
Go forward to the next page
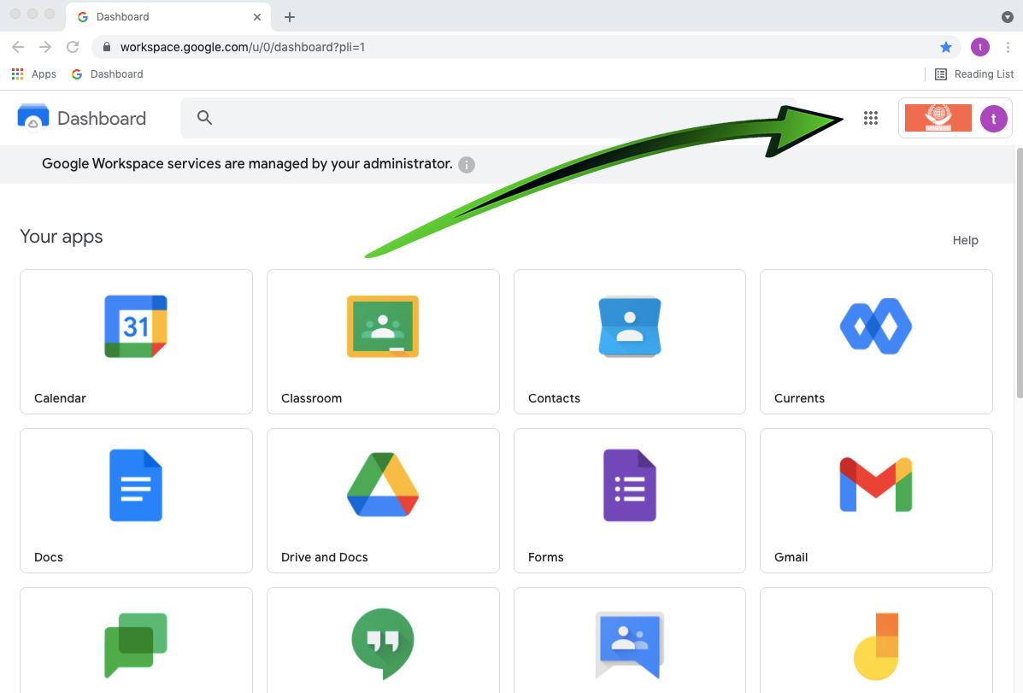pos(45,47)
